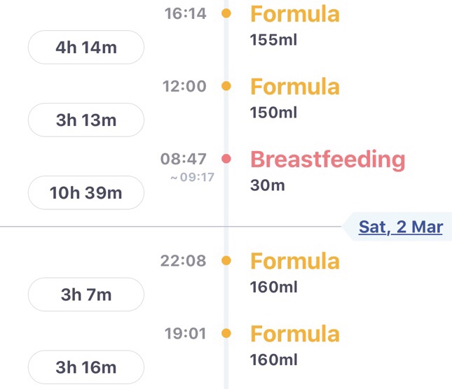
Task: Select the Formula title at 19:01
Action: [x=294, y=334]
